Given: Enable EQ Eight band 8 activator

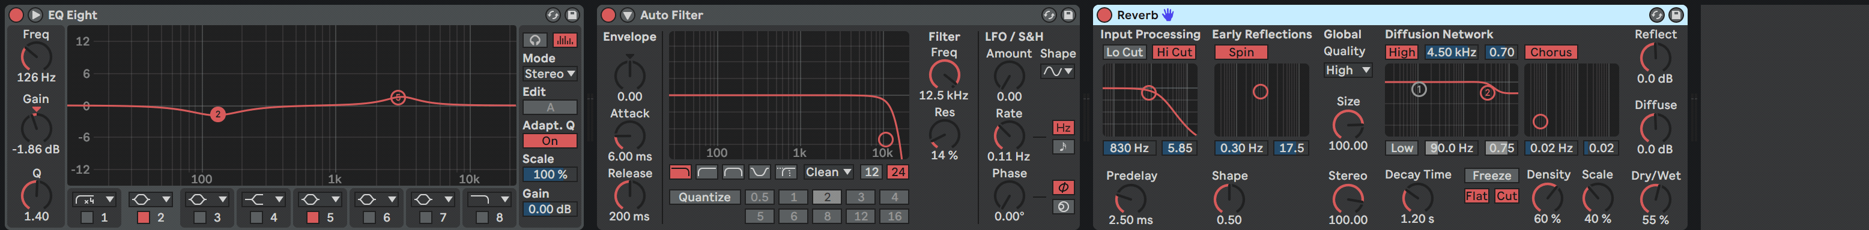Looking at the screenshot, I should [482, 217].
